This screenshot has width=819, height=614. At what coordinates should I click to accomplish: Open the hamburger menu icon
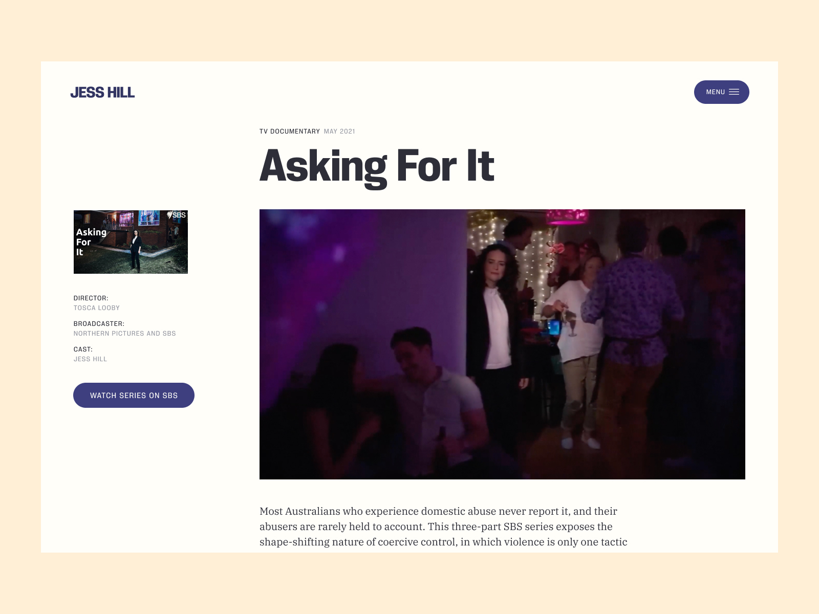click(x=734, y=92)
